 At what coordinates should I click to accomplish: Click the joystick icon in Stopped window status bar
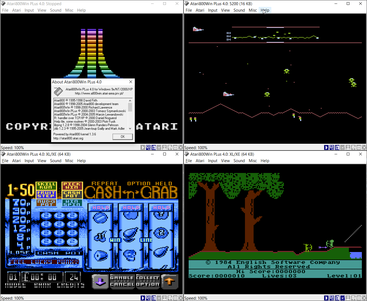tap(165, 148)
